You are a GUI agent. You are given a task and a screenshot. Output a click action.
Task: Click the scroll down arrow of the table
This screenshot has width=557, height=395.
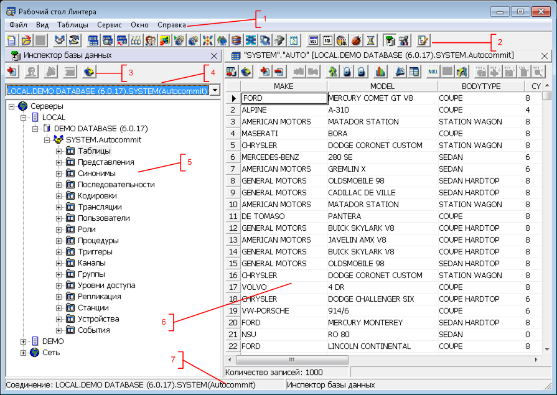[547, 349]
